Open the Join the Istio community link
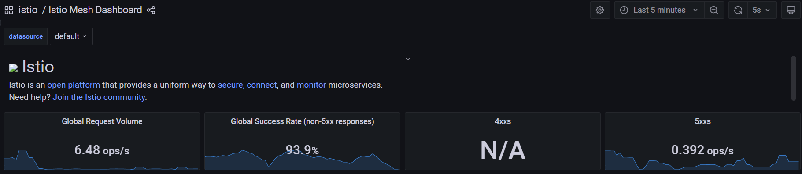The width and height of the screenshot is (802, 174). point(99,97)
